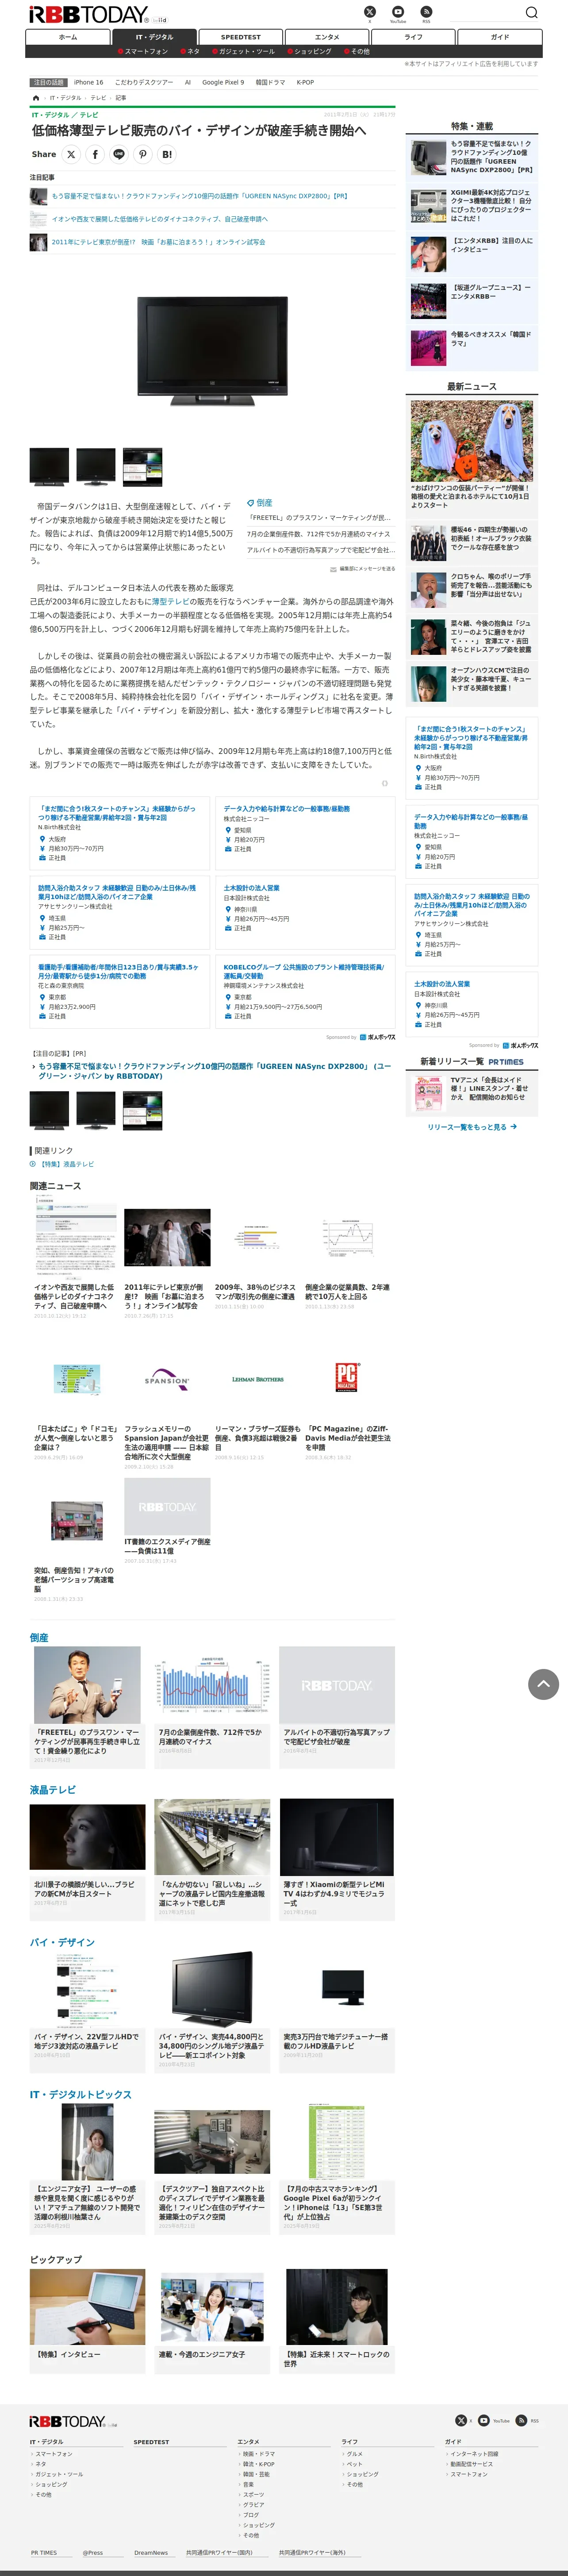
Task: Open the K-POP trending topic
Action: coord(305,82)
